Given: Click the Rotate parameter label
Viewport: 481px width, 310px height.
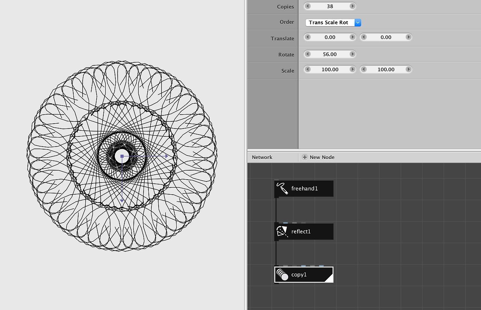Looking at the screenshot, I should tap(286, 54).
